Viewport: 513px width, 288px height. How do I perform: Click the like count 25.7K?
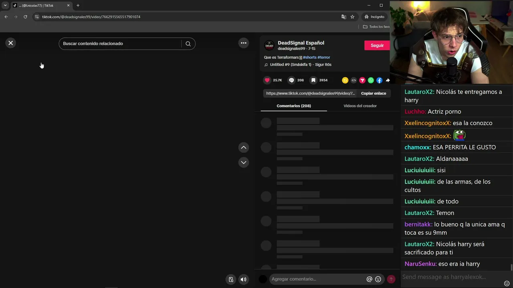click(x=277, y=80)
